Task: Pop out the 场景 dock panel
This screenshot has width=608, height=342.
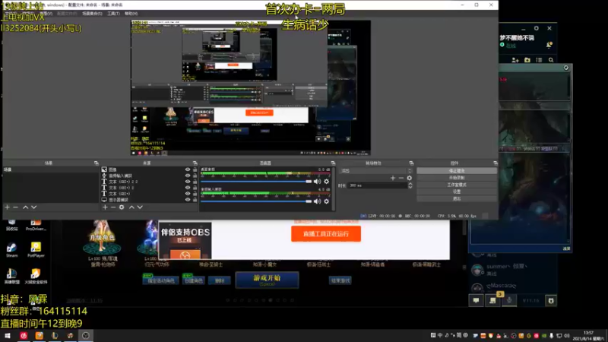Action: [x=97, y=163]
